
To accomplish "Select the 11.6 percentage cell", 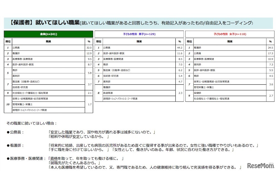I will tap(180, 53).
